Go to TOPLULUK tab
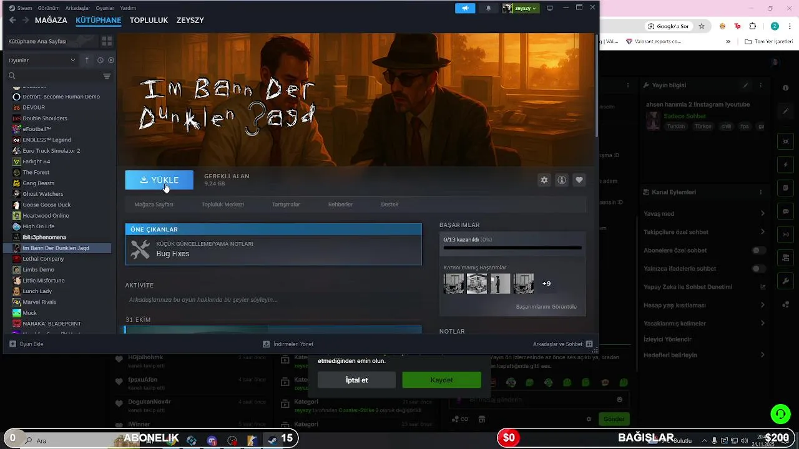799x449 pixels. pos(149,20)
